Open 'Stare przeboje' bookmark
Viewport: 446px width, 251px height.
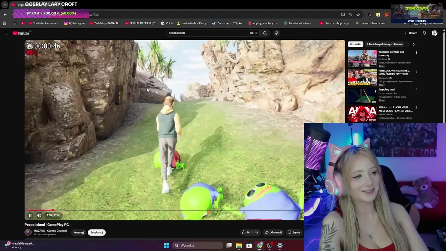pos(335,23)
